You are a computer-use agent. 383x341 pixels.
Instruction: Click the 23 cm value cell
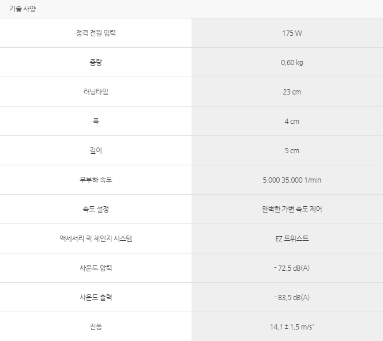pyautogui.click(x=287, y=92)
